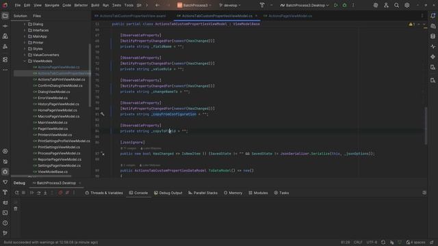Open the Debug bug tool window icon

pyautogui.click(x=5, y=172)
